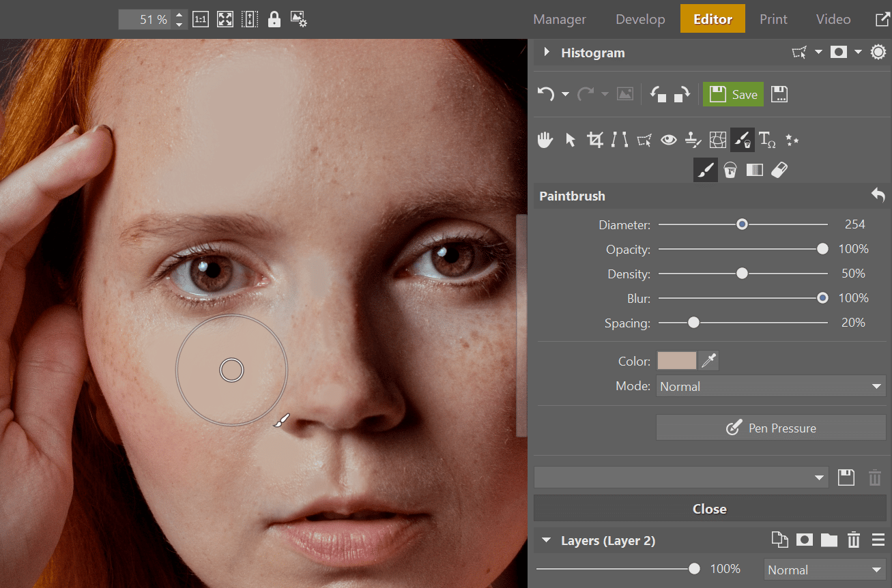
Task: Click the open-in-external-window icon
Action: click(882, 19)
